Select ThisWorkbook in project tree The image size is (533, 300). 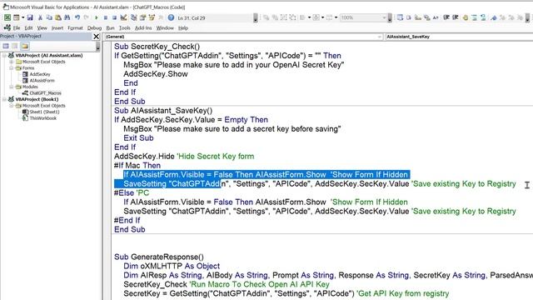point(42,118)
